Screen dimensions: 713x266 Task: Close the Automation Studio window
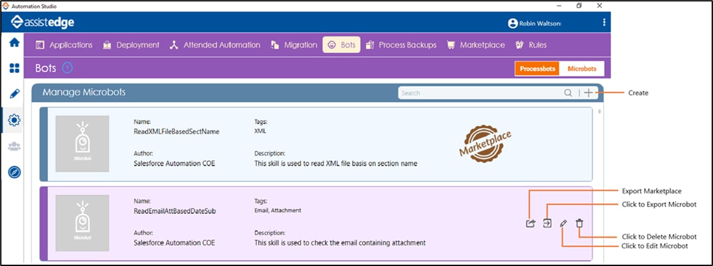600,6
